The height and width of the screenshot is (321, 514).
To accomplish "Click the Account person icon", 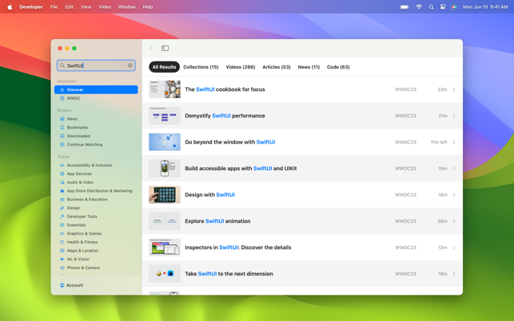I will [x=62, y=285].
